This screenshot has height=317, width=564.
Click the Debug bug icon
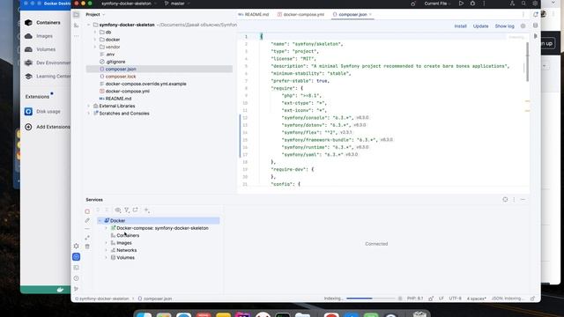[x=472, y=4]
